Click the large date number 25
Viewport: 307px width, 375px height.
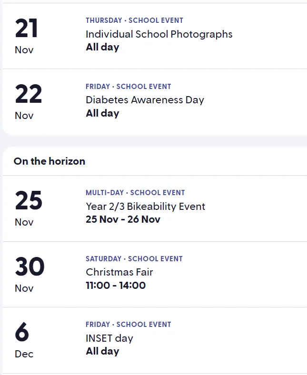tap(28, 200)
